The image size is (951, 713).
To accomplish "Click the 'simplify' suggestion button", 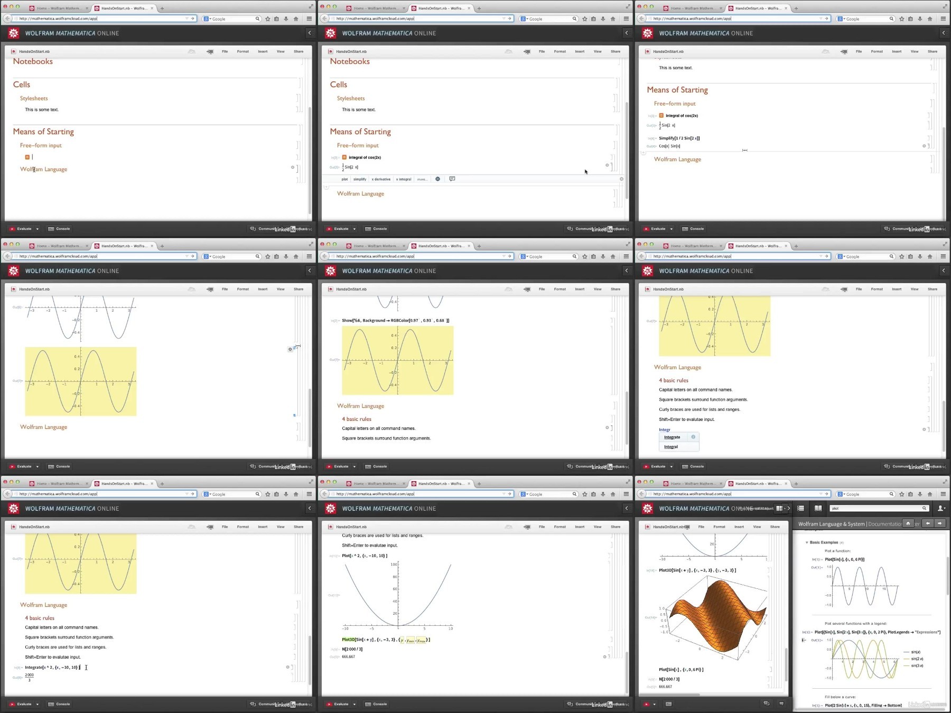I will (360, 179).
